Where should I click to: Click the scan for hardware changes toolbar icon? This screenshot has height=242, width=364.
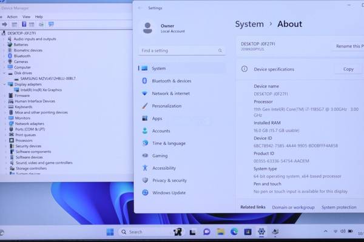tap(51, 24)
